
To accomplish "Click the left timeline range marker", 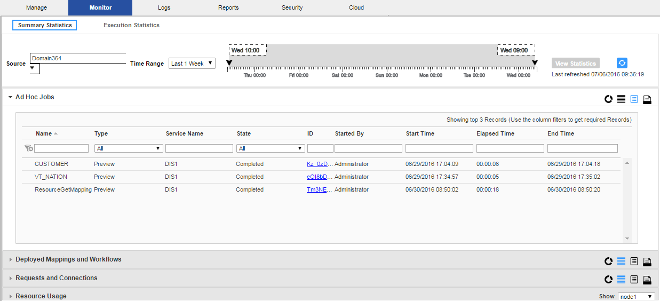I will [229, 63].
